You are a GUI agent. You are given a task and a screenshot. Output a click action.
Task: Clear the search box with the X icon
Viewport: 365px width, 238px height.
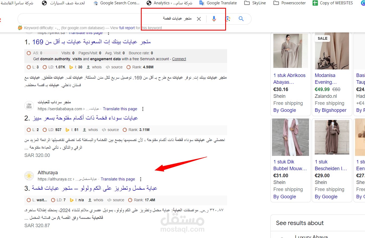point(199,19)
